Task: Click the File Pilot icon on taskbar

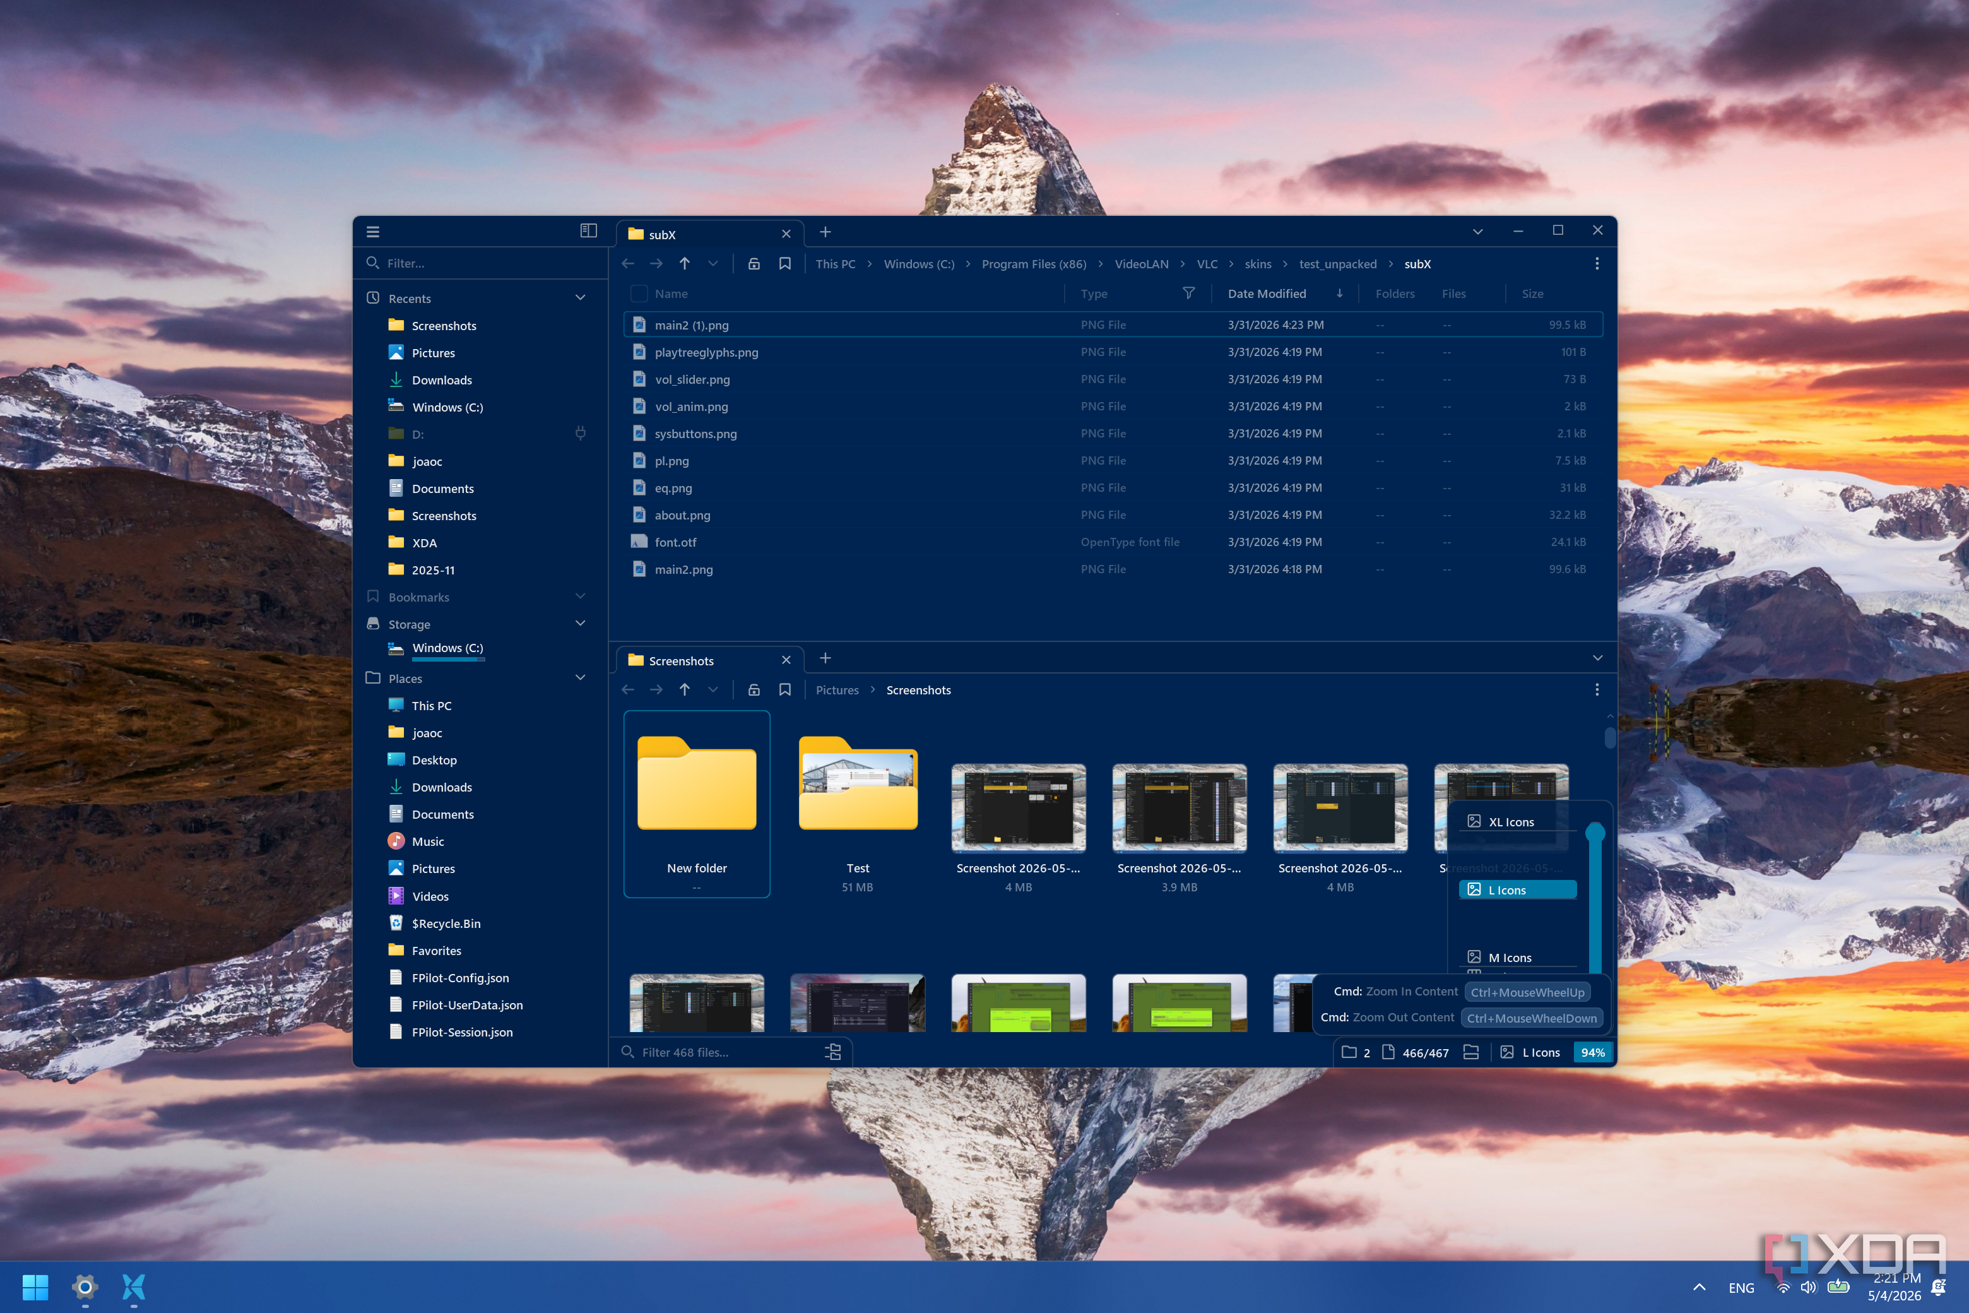Action: 134,1287
